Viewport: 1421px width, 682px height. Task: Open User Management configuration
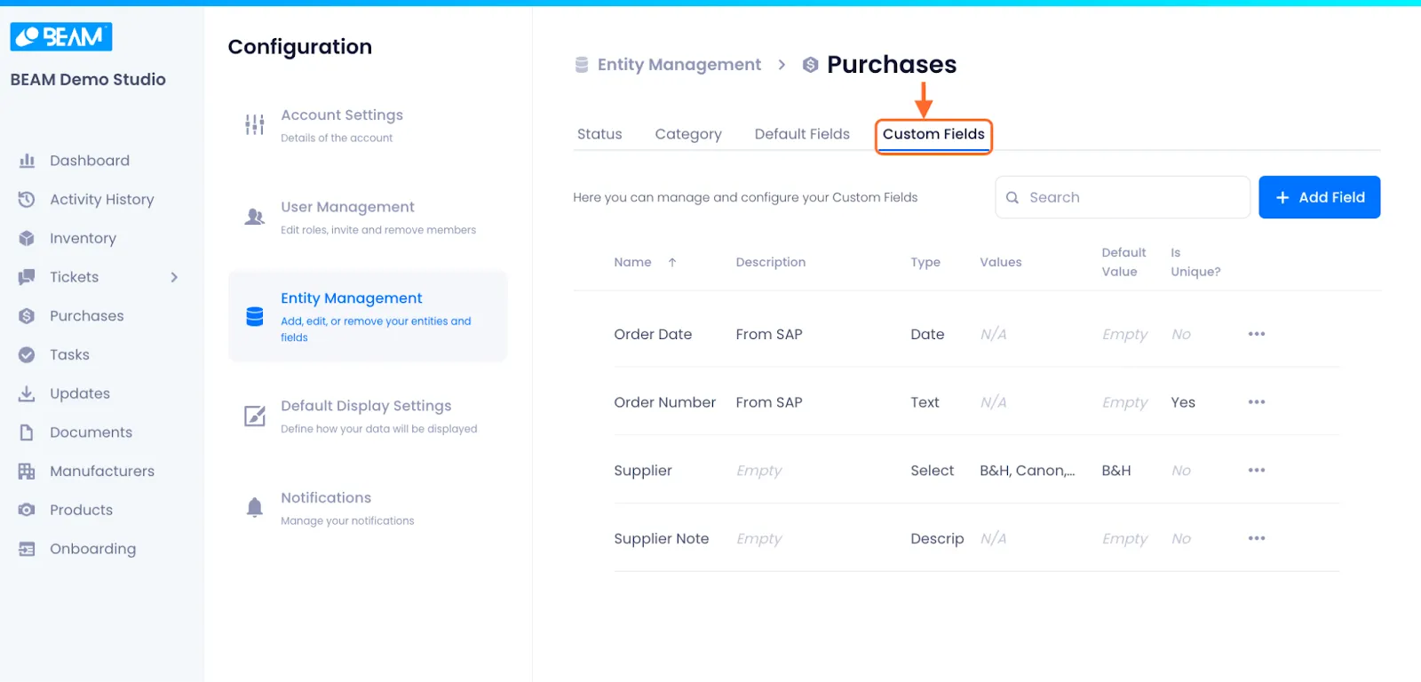[x=368, y=217]
